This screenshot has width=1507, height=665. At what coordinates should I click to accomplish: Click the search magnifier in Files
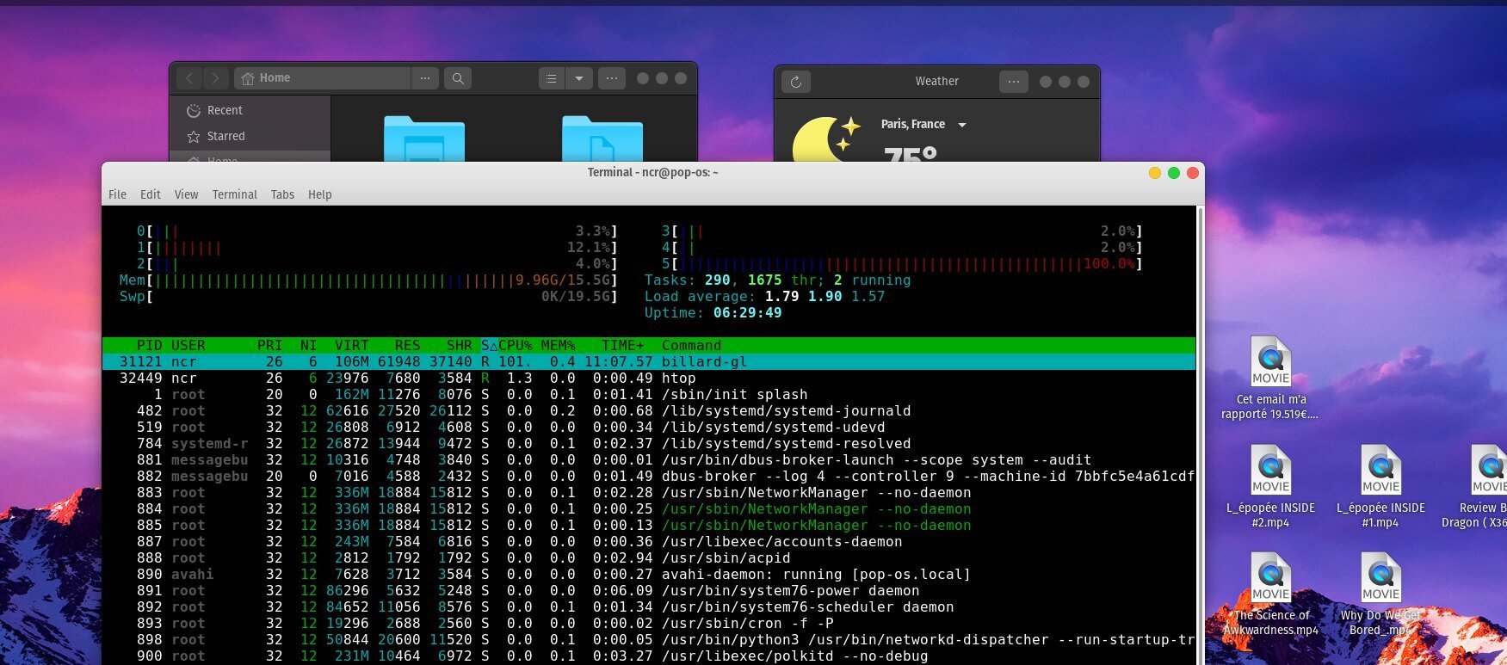[x=458, y=78]
